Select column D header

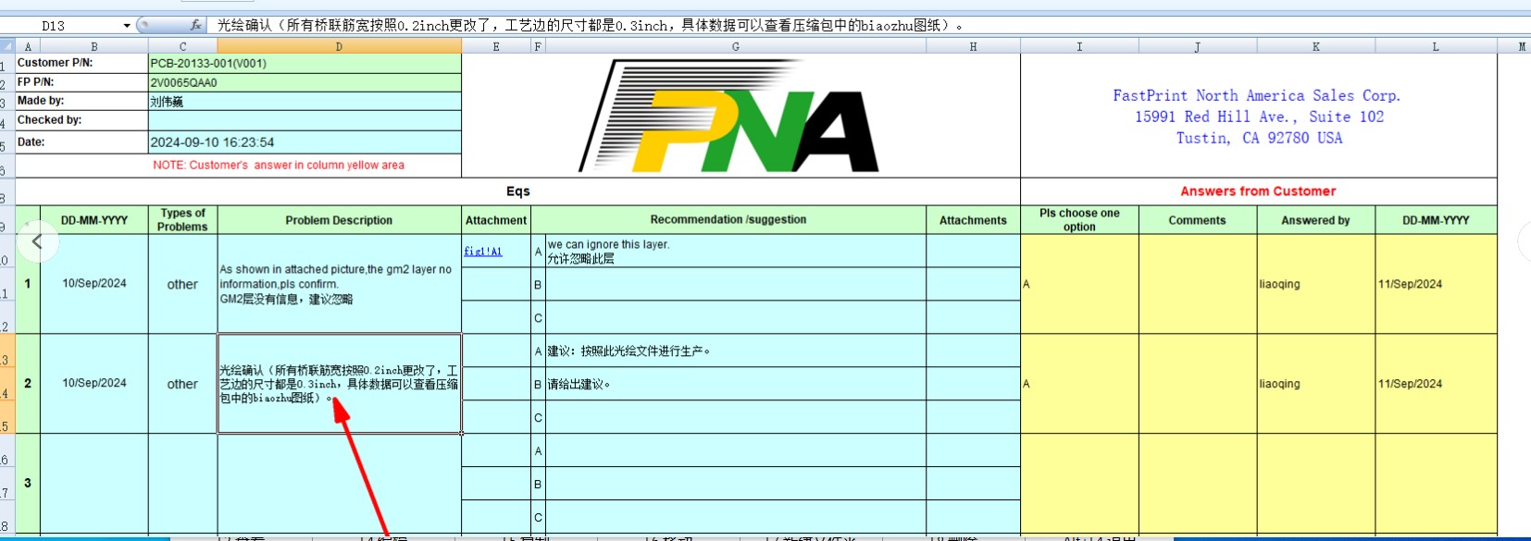339,46
